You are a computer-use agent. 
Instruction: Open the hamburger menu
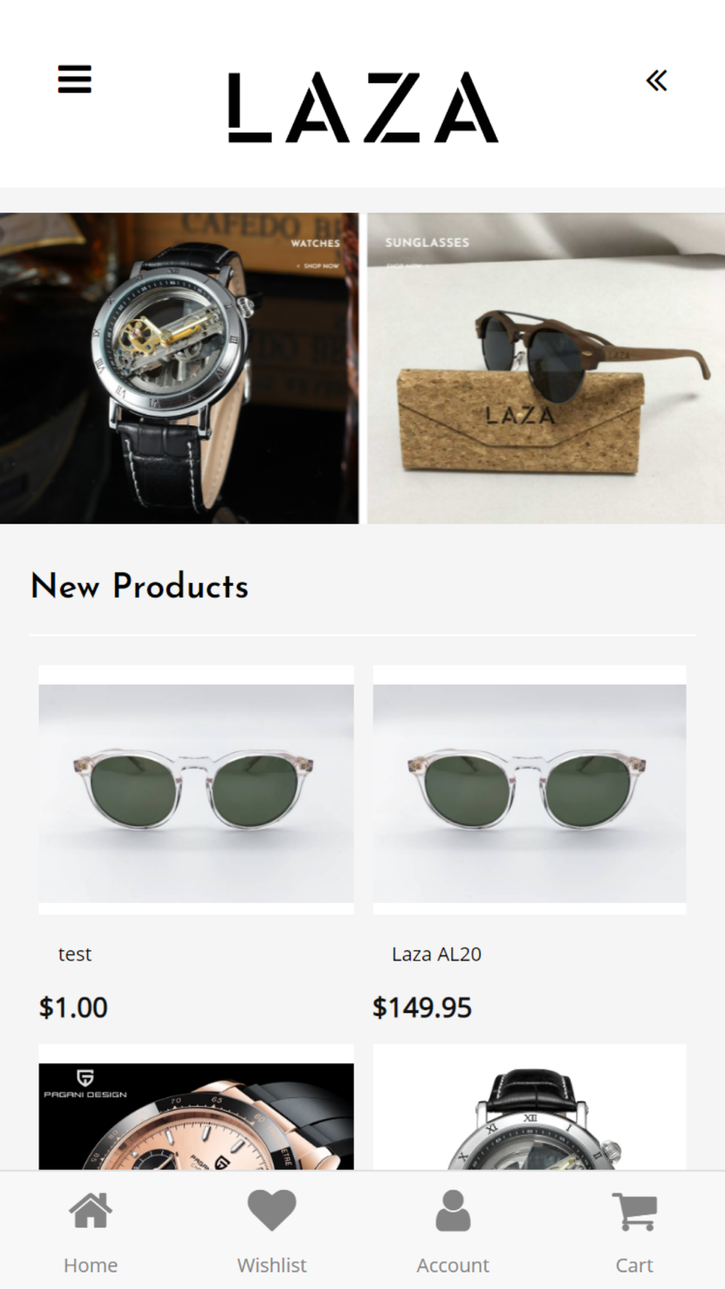click(x=75, y=79)
